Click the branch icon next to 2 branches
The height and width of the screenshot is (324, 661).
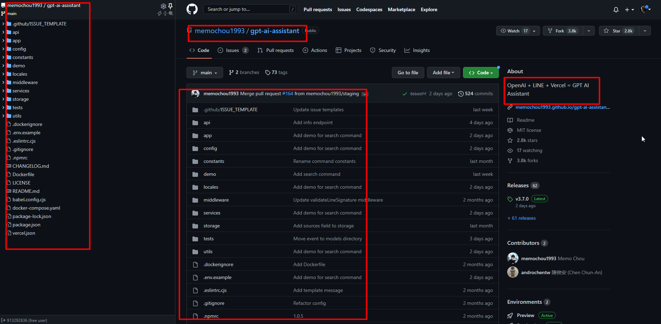[231, 73]
